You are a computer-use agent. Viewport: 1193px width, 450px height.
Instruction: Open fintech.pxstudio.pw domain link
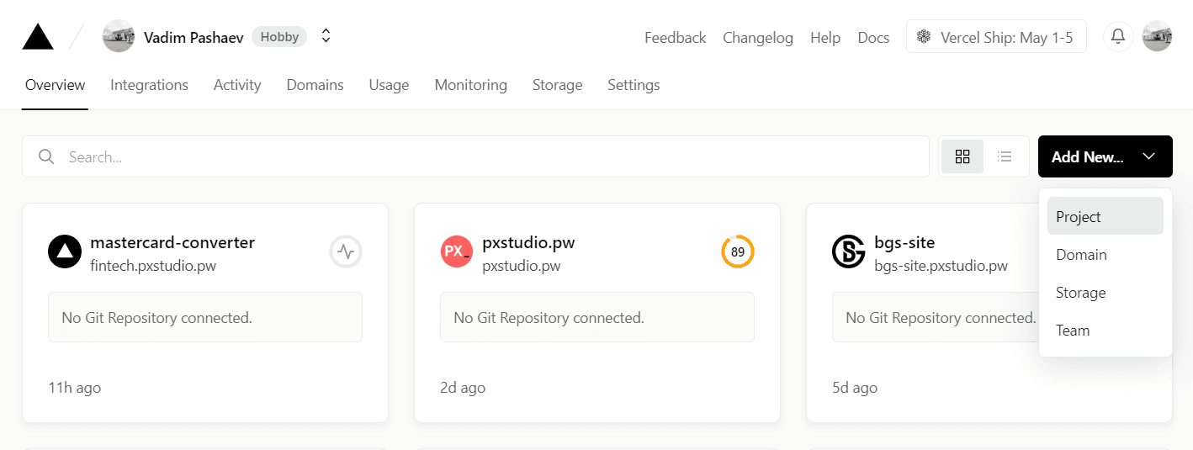click(x=153, y=266)
